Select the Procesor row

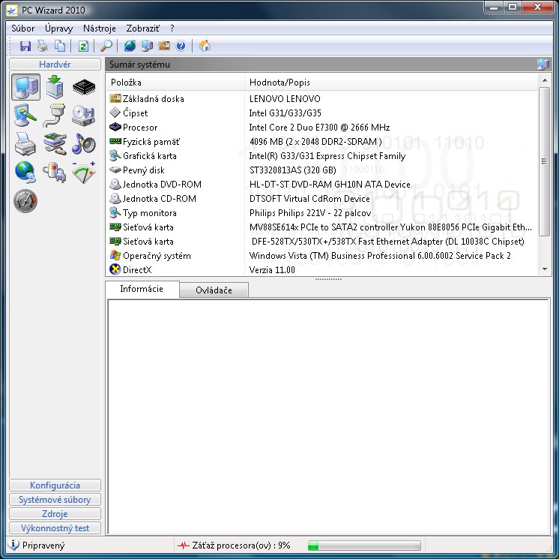click(321, 128)
